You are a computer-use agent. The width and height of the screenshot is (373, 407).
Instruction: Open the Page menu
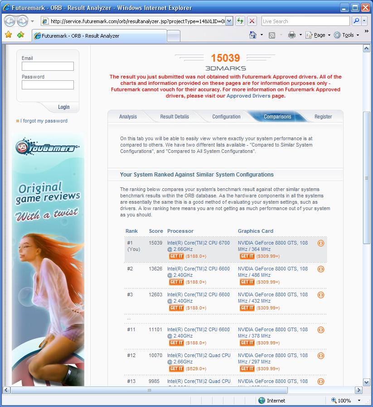[x=318, y=35]
